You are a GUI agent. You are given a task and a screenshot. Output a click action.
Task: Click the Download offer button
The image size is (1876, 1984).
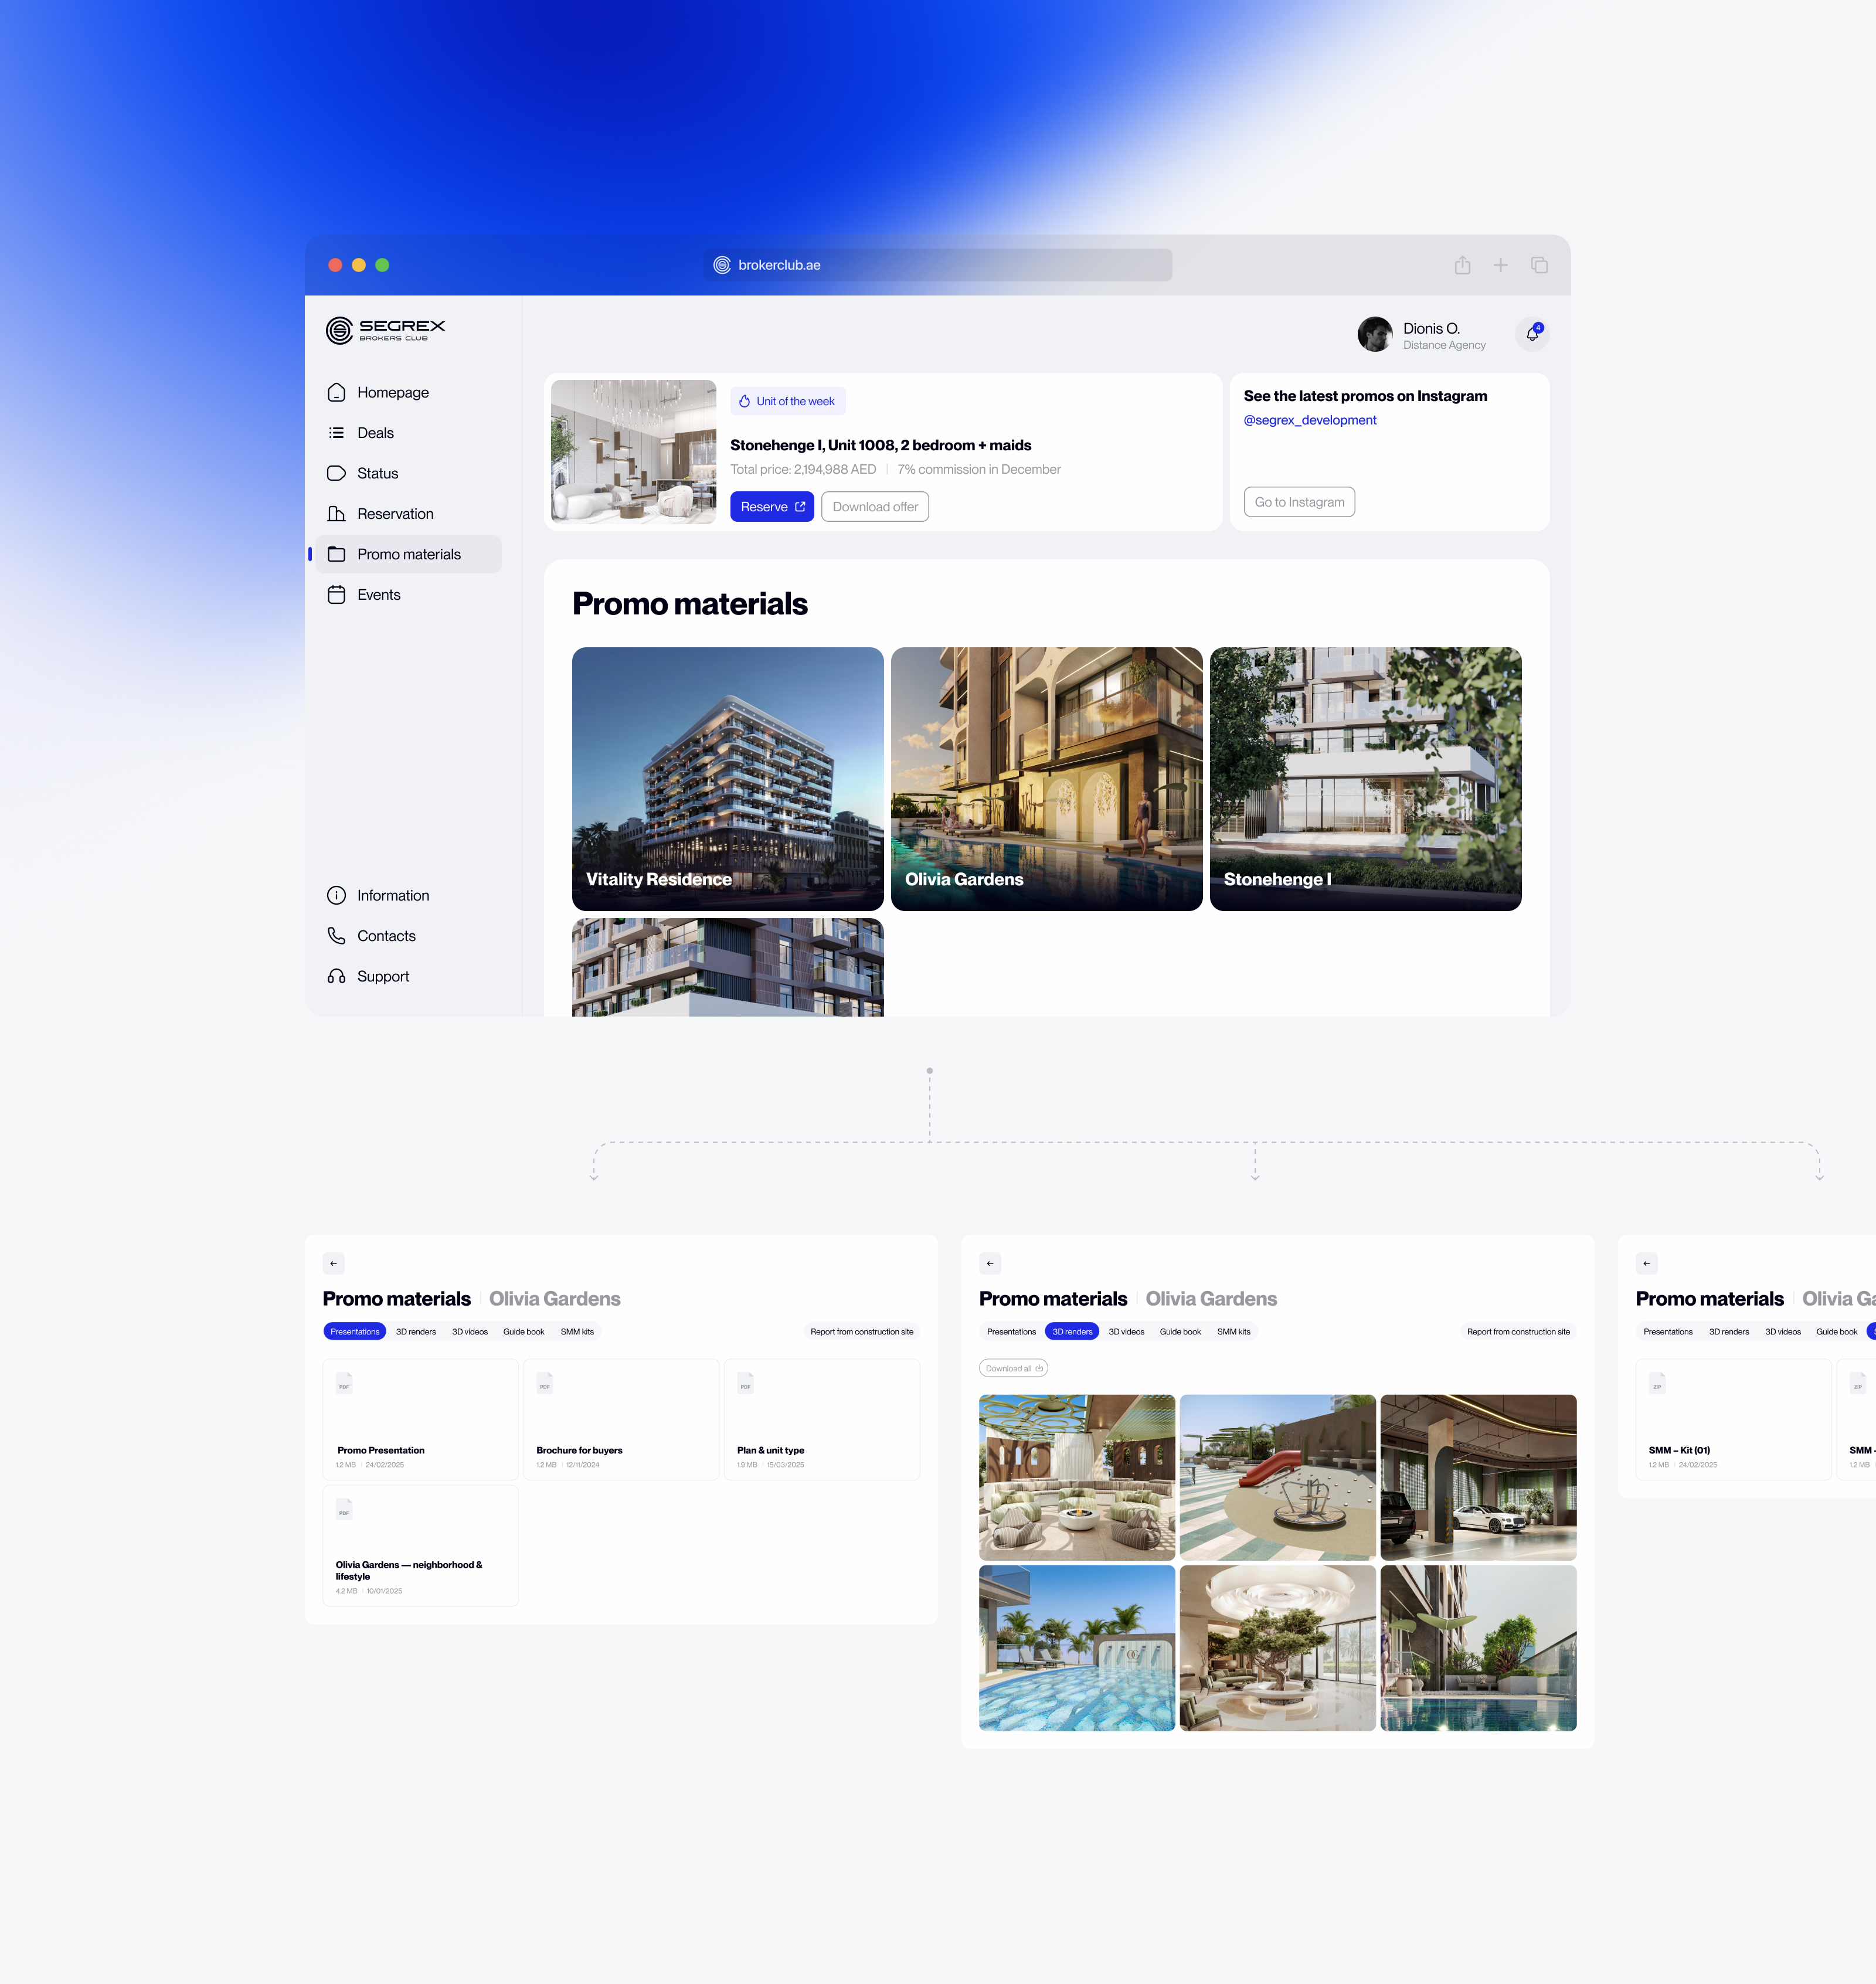[875, 507]
